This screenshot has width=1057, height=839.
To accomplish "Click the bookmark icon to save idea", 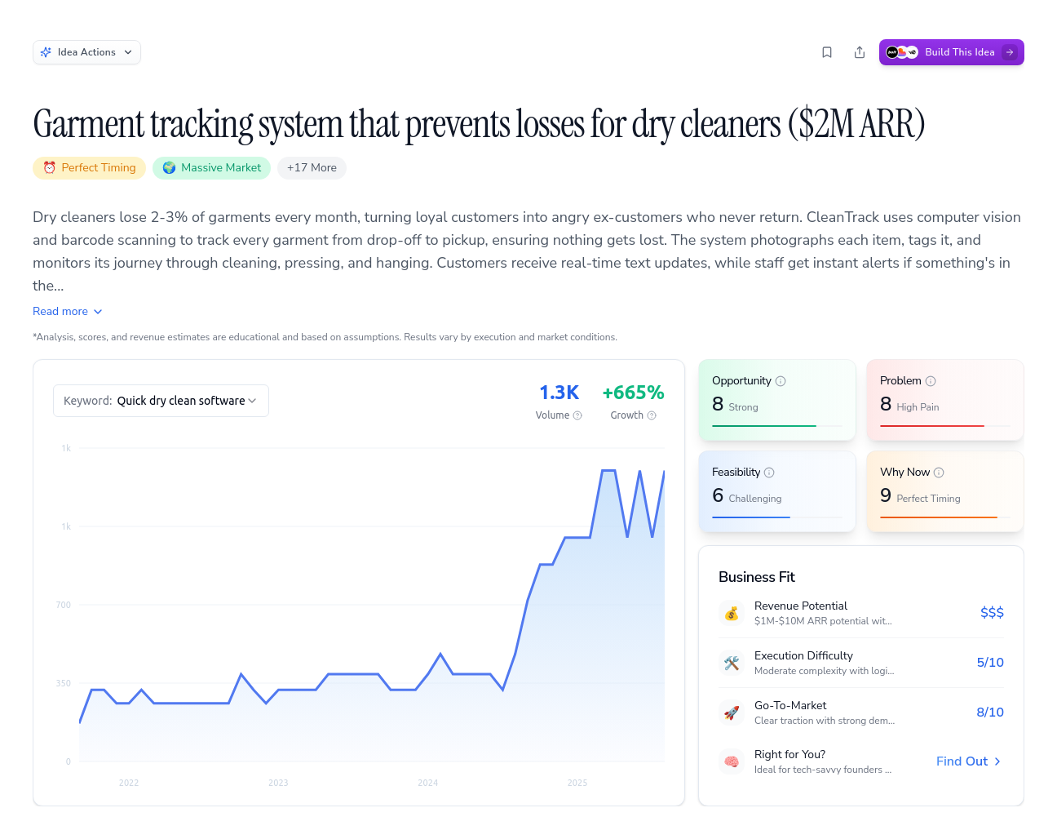I will 827,52.
